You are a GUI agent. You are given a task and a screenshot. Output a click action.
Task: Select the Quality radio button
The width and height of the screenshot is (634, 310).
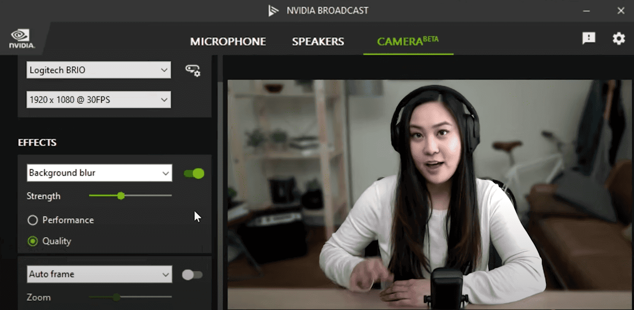(x=33, y=241)
